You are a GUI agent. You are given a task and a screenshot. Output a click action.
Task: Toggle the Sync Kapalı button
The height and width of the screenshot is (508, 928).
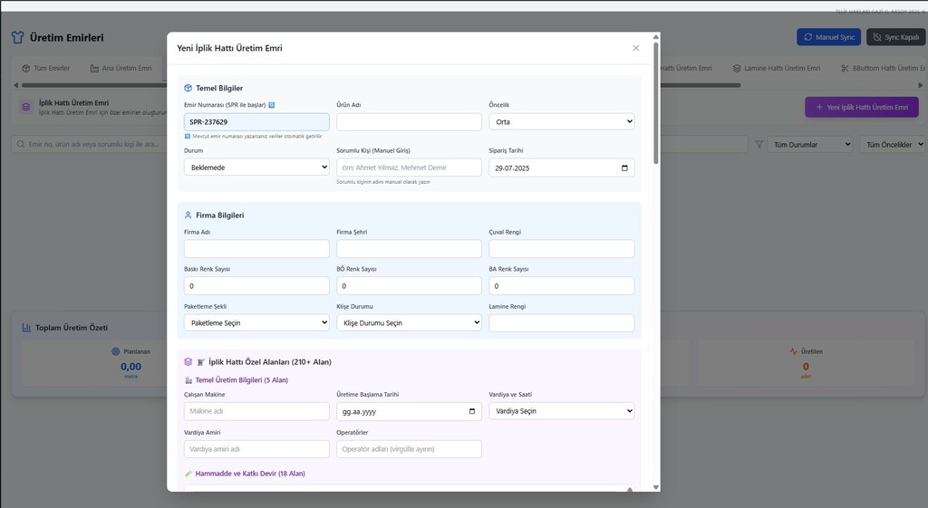895,37
